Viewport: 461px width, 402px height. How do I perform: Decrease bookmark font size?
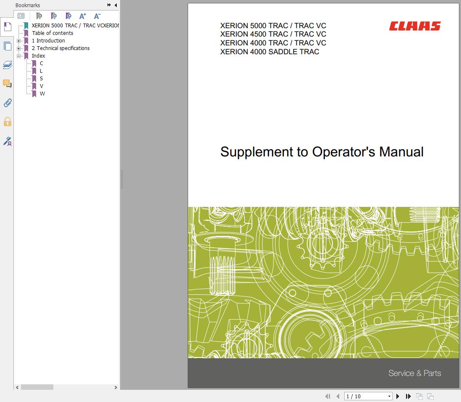pos(97,16)
